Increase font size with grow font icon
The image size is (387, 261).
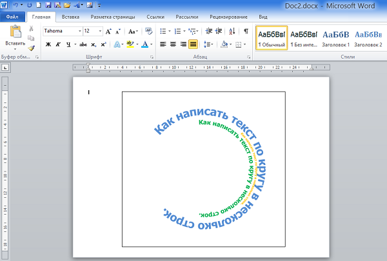108,32
